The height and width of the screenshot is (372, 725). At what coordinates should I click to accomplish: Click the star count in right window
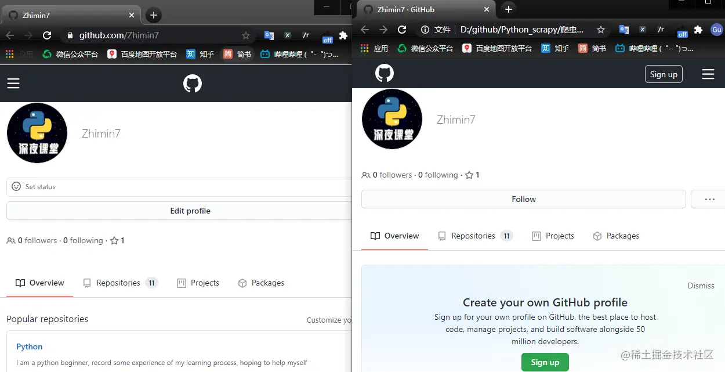pos(472,175)
